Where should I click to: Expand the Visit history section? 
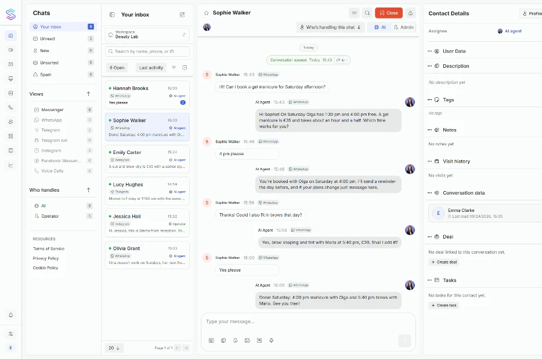pyautogui.click(x=456, y=161)
